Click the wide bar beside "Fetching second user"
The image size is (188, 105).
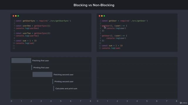pyautogui.click(x=42, y=74)
